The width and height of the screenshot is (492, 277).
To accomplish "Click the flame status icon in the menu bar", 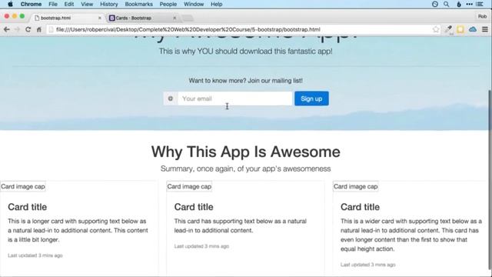I will pyautogui.click(x=459, y=4).
